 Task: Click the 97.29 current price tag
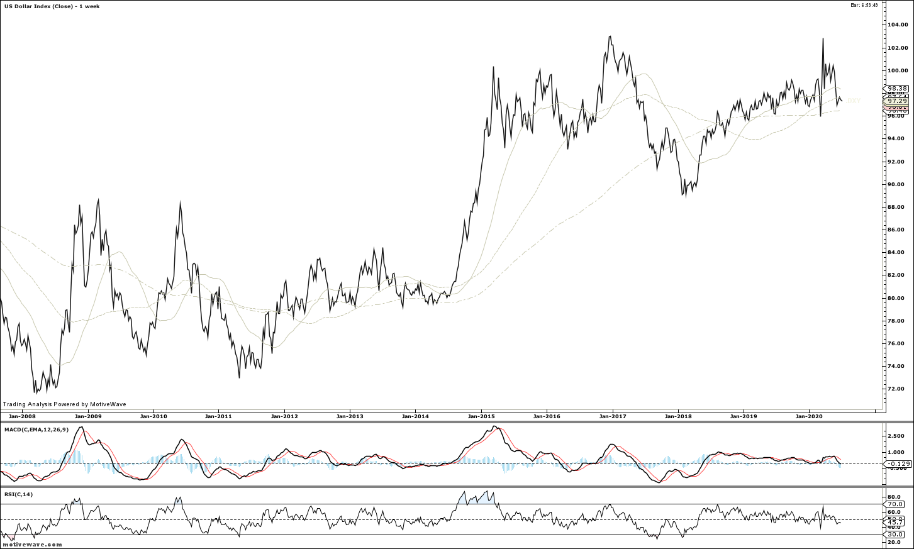coord(896,101)
